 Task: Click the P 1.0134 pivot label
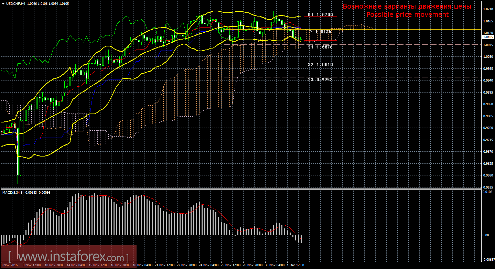(x=320, y=32)
